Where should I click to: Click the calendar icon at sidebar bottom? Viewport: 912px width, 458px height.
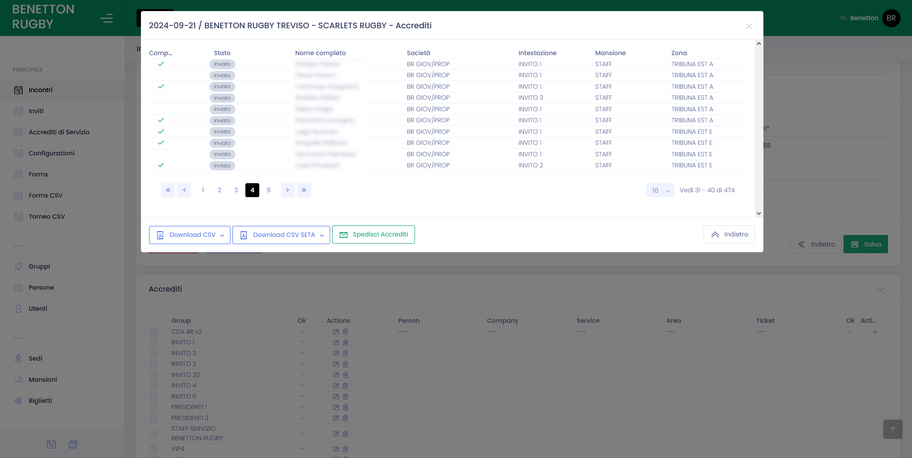tap(51, 444)
